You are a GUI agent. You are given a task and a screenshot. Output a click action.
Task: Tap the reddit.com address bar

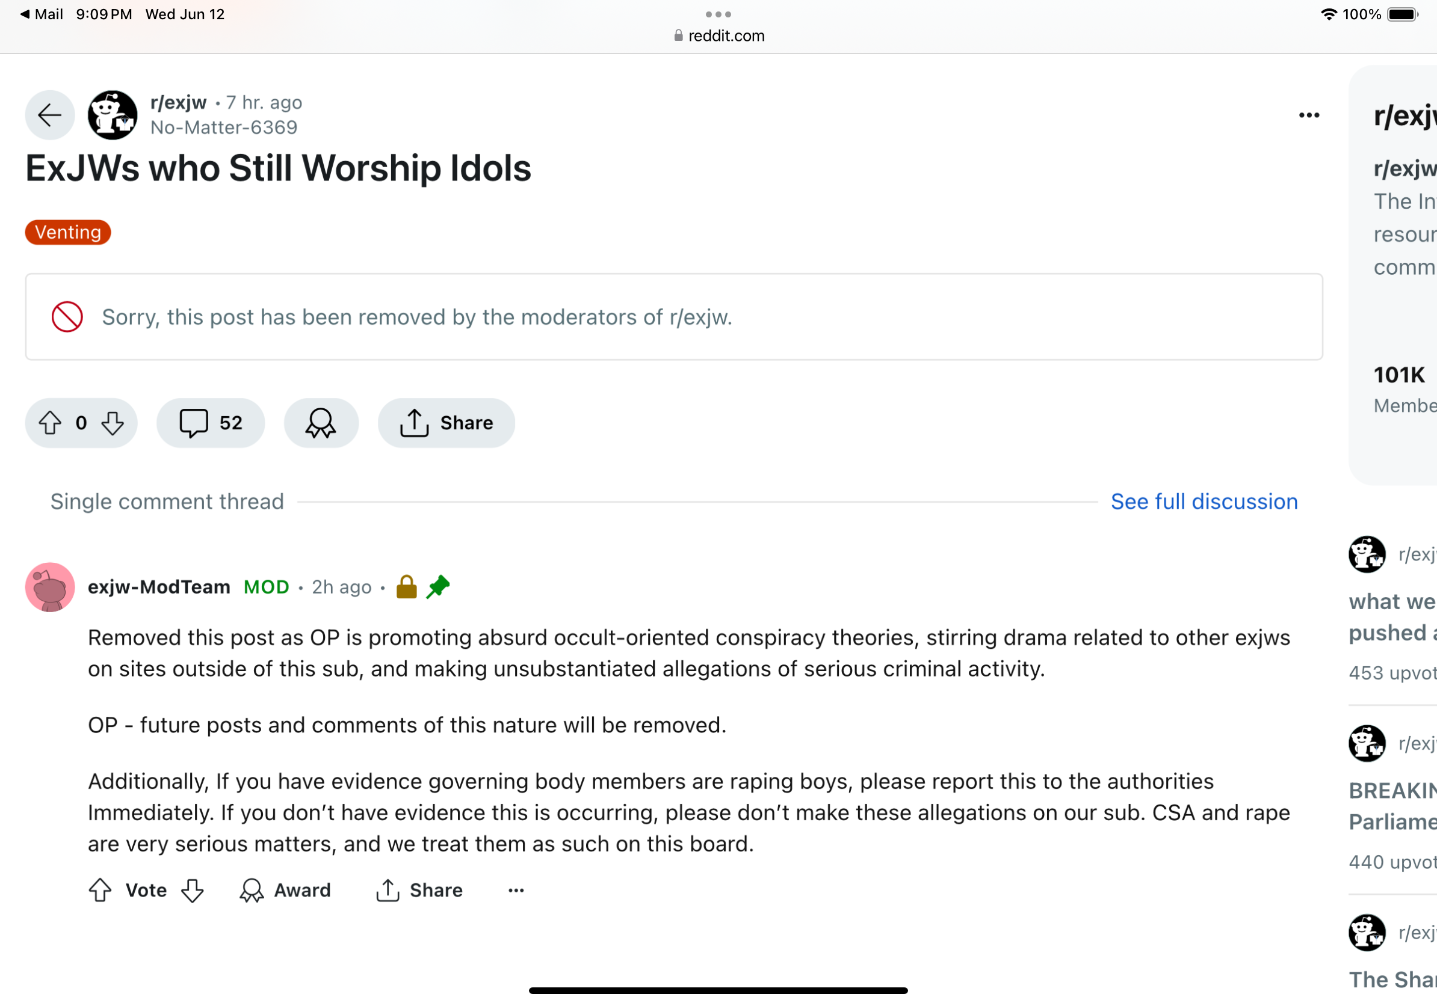click(718, 35)
